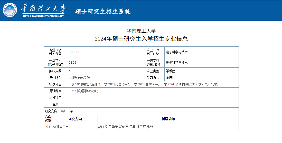Click the 华南理工大学 title above the table
282x143 pixels.
[141, 31]
